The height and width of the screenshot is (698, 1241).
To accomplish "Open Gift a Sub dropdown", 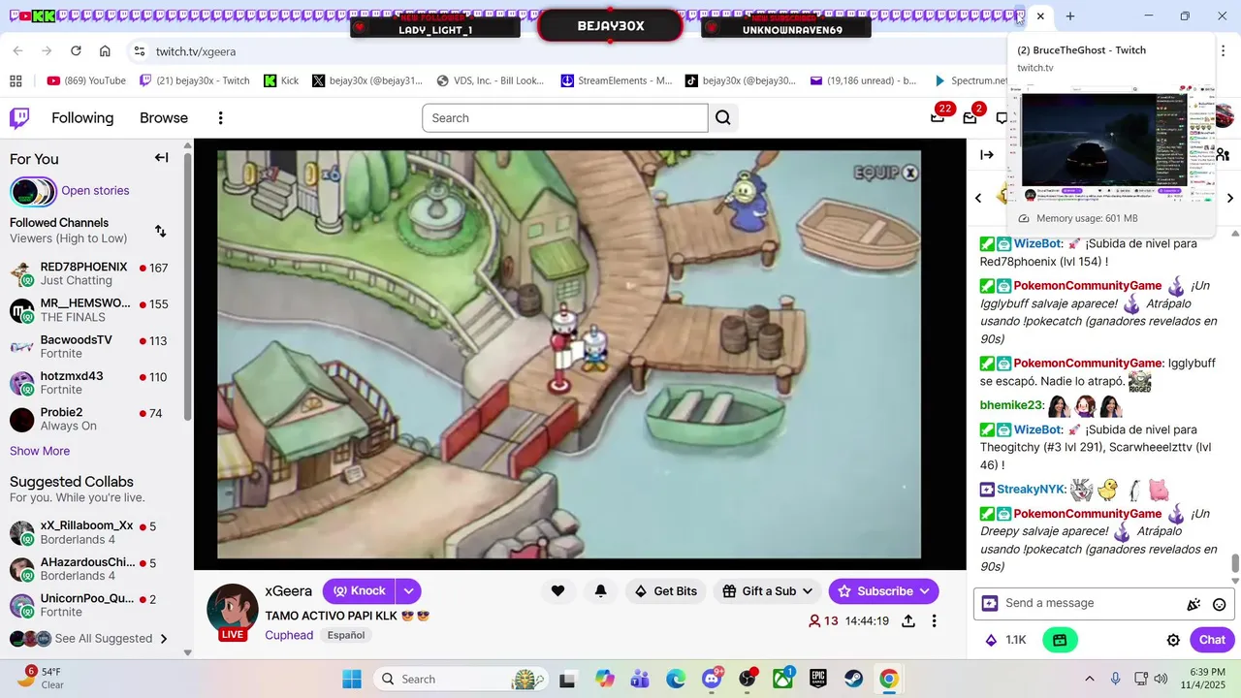I will click(767, 591).
